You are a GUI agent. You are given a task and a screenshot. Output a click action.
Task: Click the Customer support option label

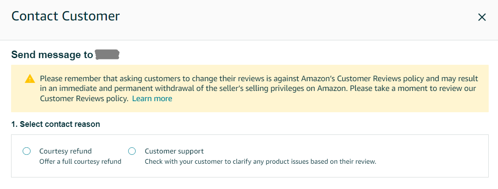tap(174, 151)
